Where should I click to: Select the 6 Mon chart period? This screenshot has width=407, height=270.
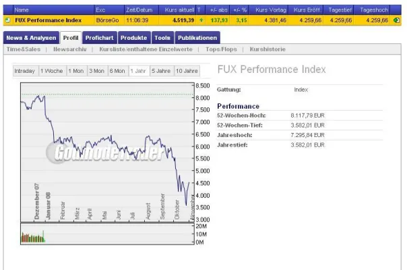117,71
